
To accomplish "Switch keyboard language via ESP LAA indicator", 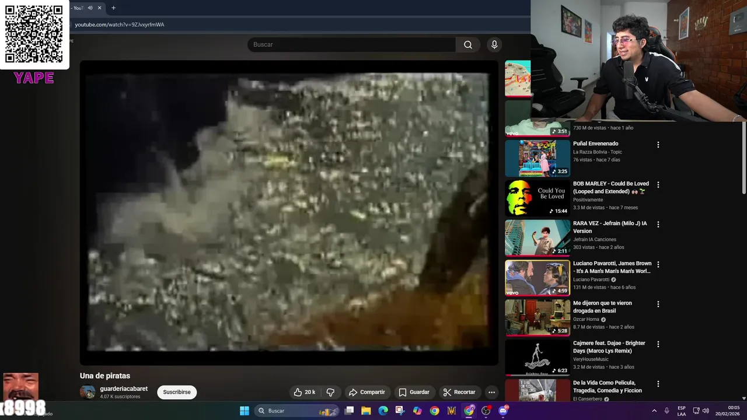I will point(682,411).
